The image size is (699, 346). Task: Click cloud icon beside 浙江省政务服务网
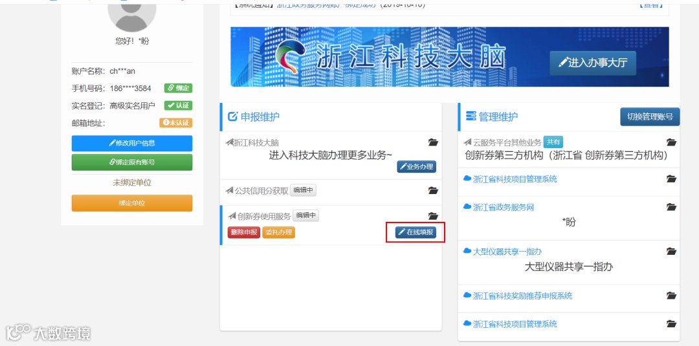(467, 207)
